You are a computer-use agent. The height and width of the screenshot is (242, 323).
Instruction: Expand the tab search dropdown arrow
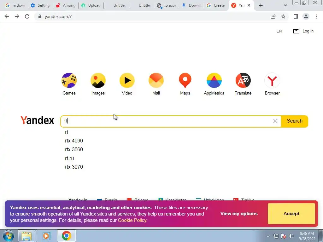pos(285,5)
